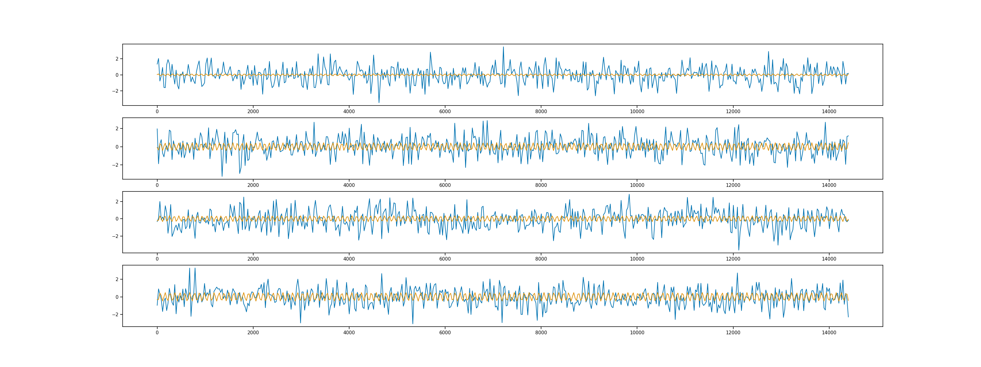
Task: Click the 0 x-axis tick under second subplot
Action: [157, 185]
